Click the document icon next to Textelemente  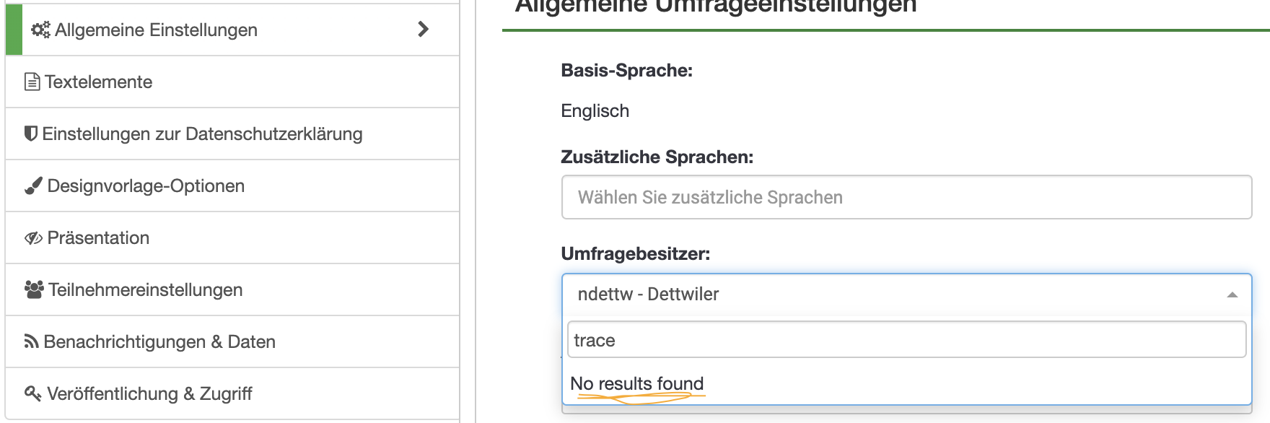[32, 82]
